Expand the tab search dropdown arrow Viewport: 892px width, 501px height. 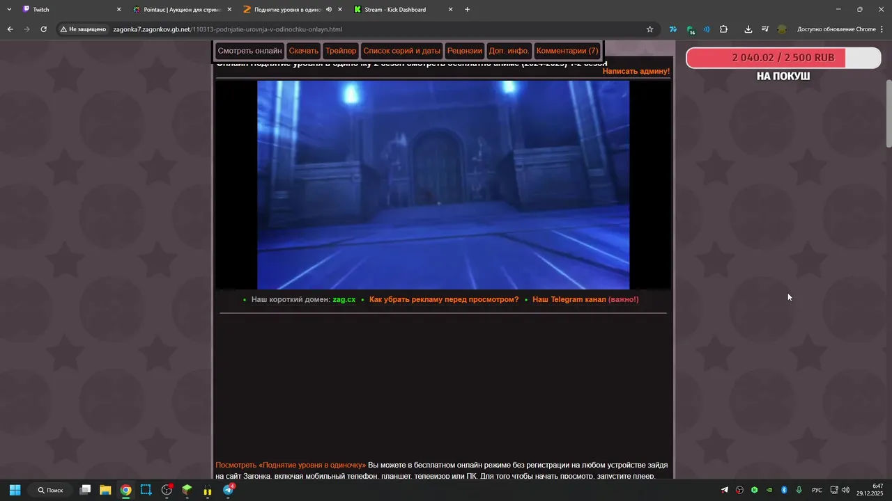tap(9, 10)
